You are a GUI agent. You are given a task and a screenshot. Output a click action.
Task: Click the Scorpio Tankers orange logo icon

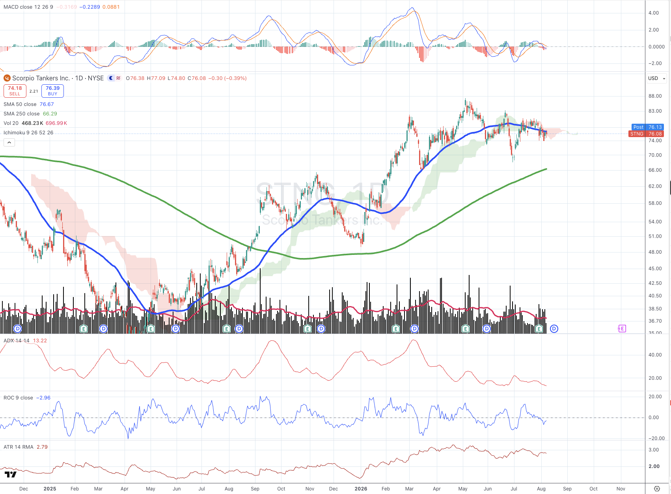click(x=7, y=78)
